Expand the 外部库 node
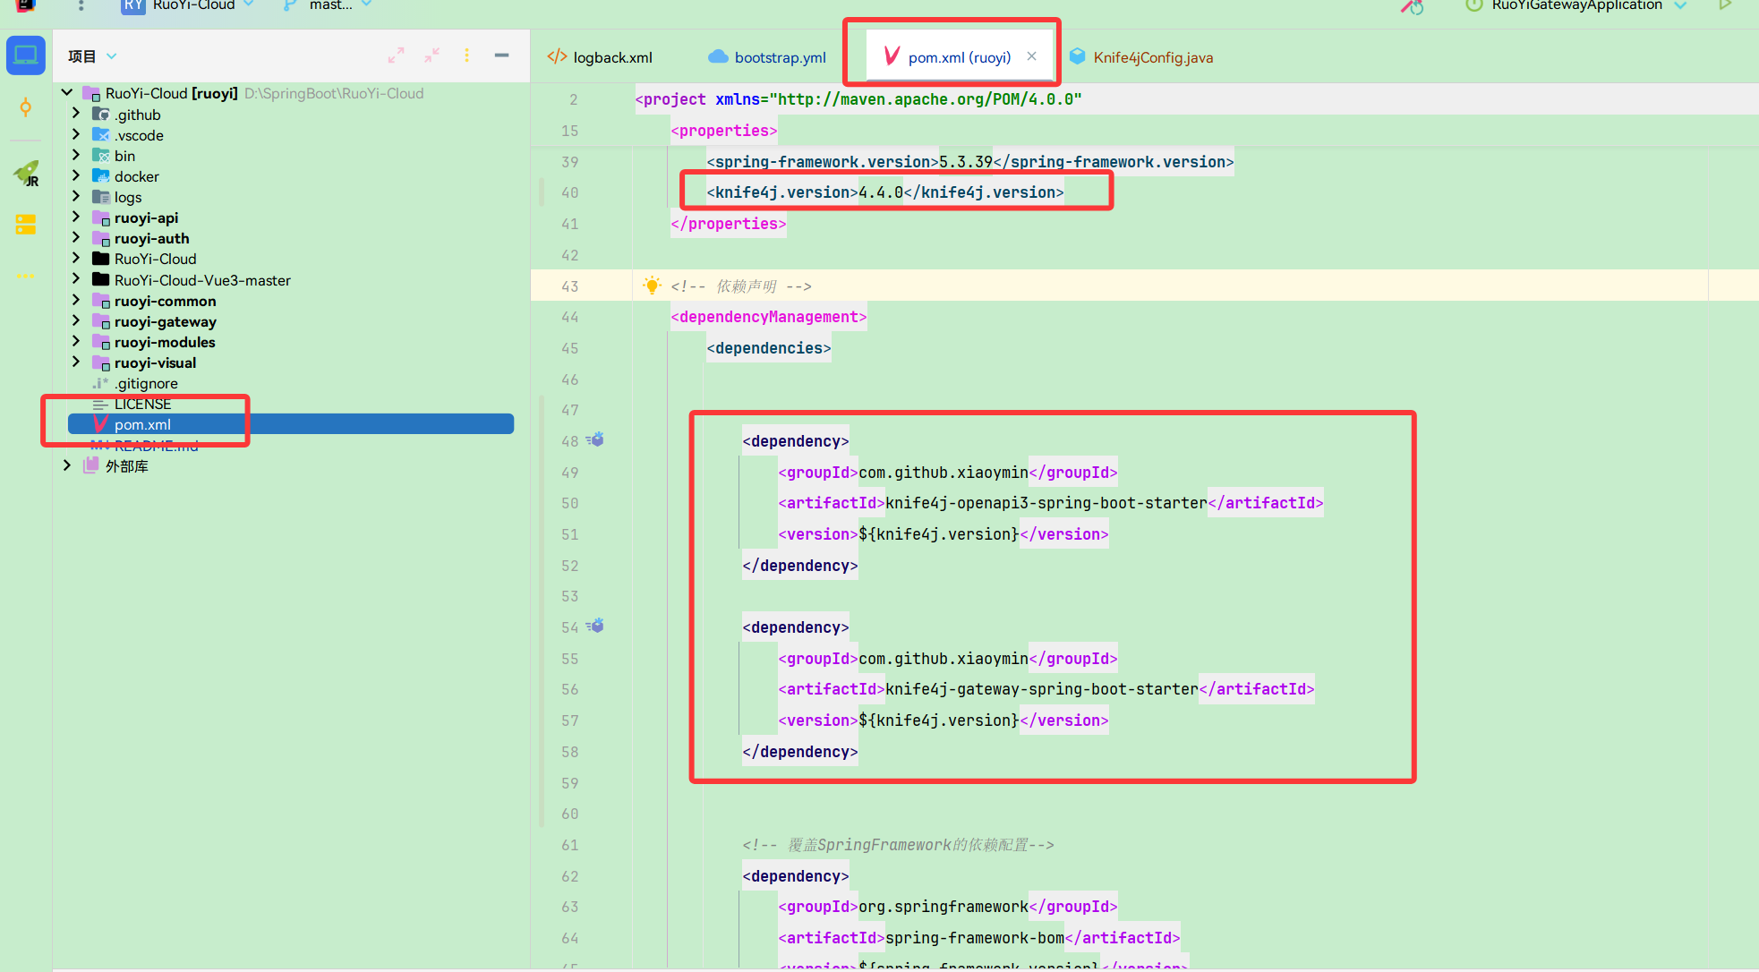1759x972 pixels. (66, 465)
